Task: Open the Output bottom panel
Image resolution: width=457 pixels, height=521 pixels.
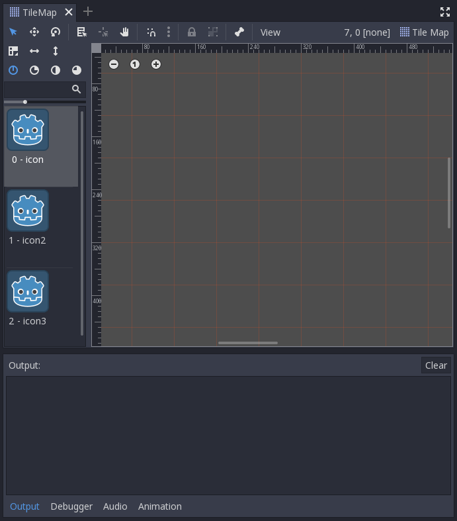Action: click(x=24, y=506)
